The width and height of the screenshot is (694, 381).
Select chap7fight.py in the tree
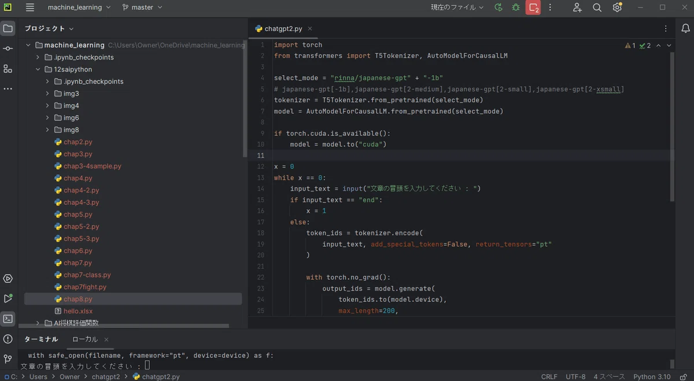click(x=85, y=287)
